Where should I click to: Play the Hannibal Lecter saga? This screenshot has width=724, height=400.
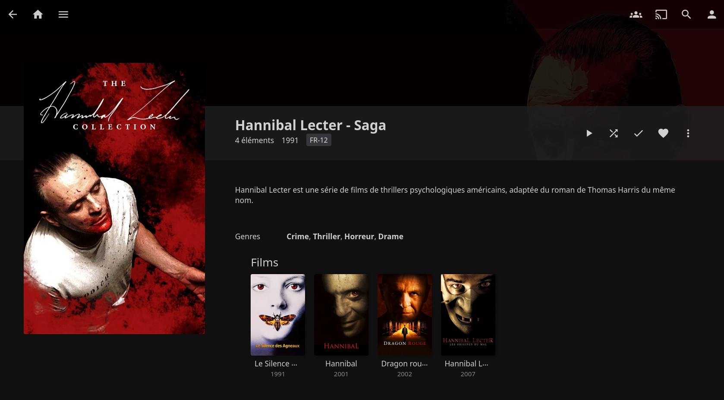589,133
